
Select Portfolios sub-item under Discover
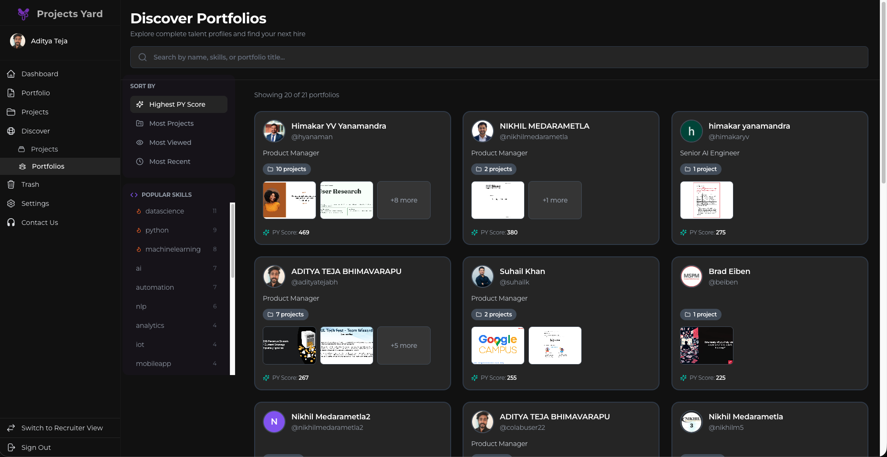pyautogui.click(x=60, y=166)
